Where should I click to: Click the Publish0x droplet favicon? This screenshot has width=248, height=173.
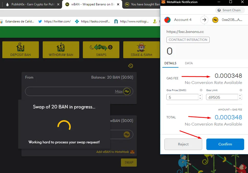pos(7,4)
